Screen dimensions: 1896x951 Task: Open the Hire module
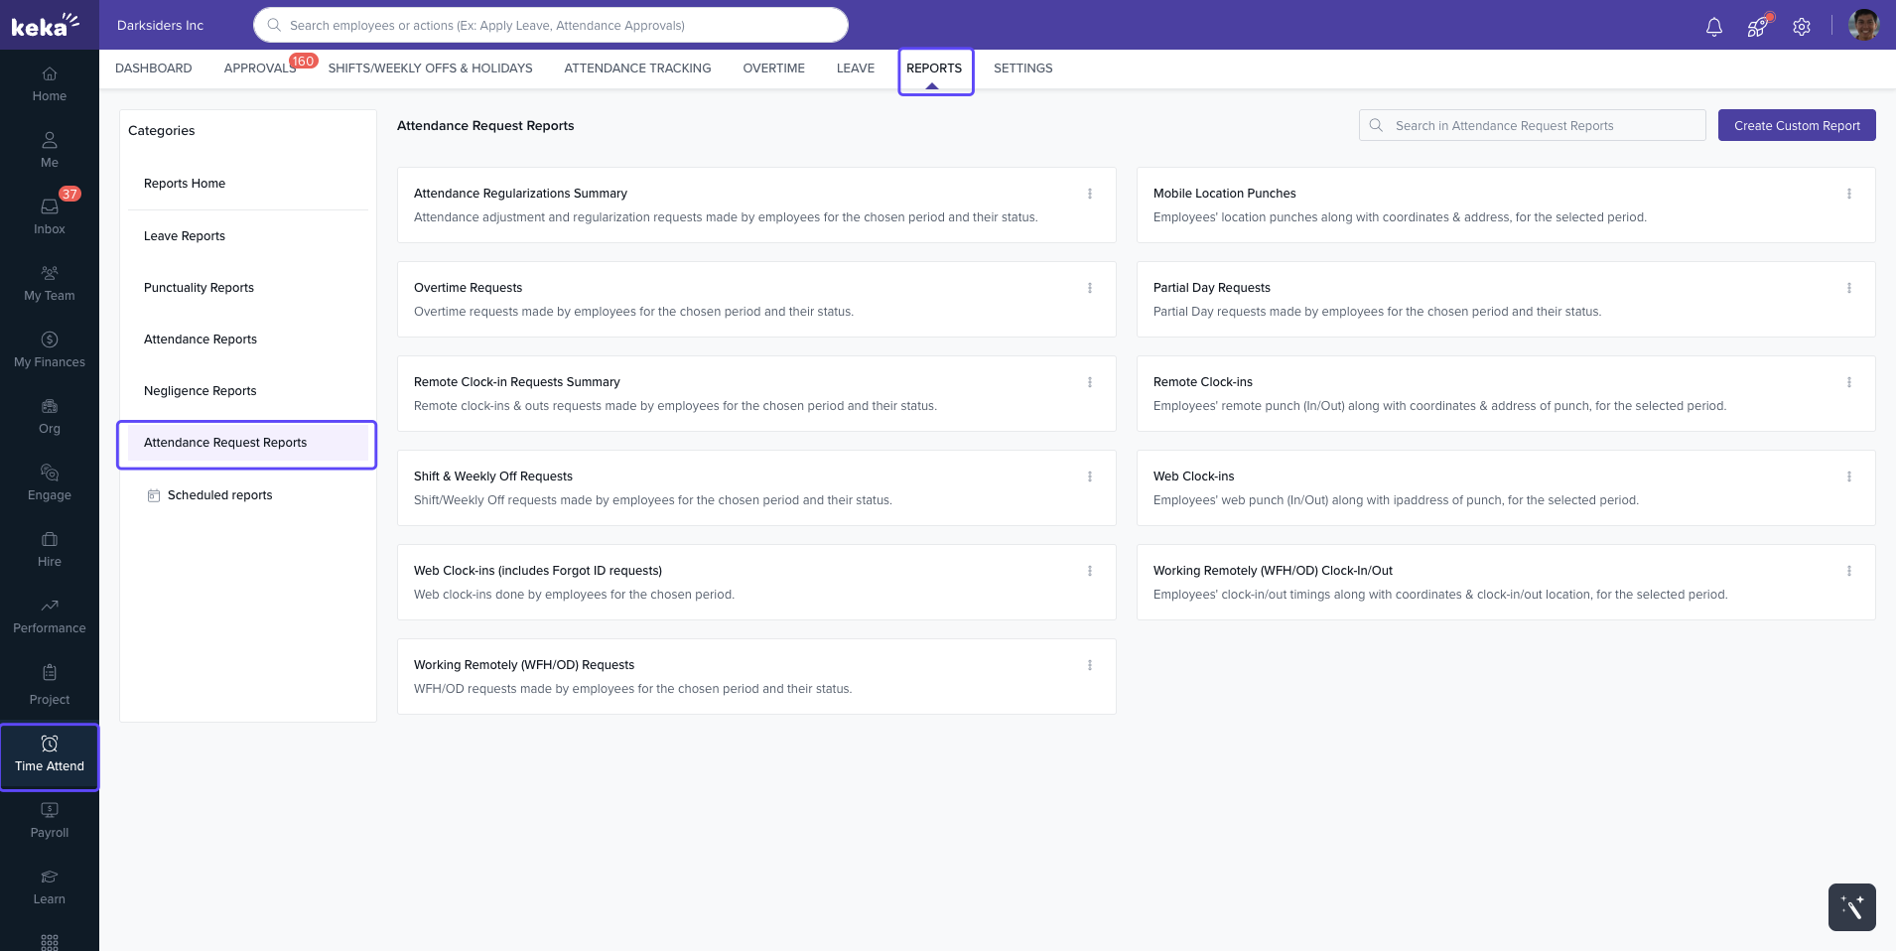pyautogui.click(x=49, y=550)
